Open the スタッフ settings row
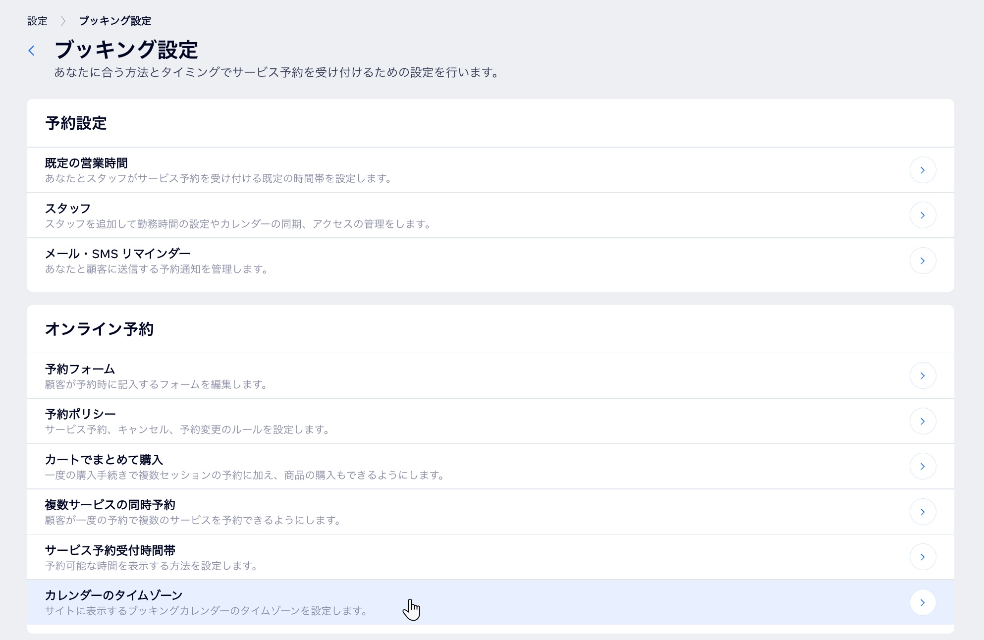The height and width of the screenshot is (640, 984). pos(68,209)
